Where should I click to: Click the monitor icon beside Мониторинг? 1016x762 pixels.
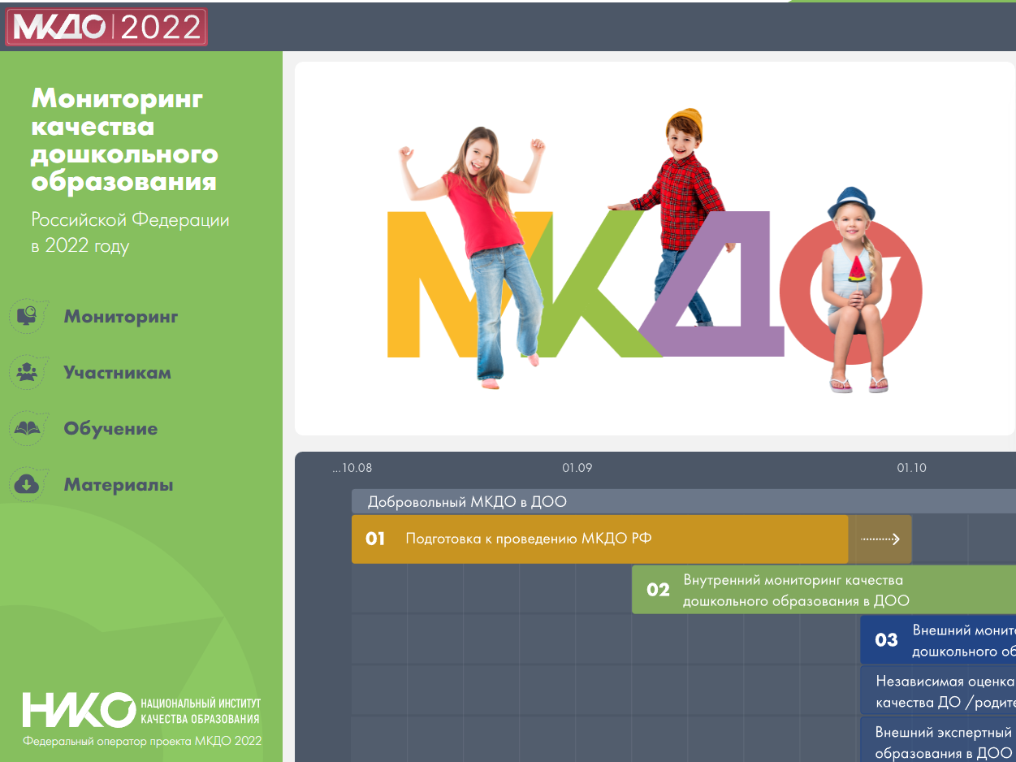(x=28, y=316)
